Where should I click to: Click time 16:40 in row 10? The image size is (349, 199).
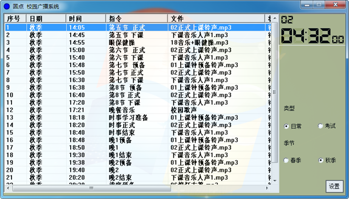click(77, 95)
